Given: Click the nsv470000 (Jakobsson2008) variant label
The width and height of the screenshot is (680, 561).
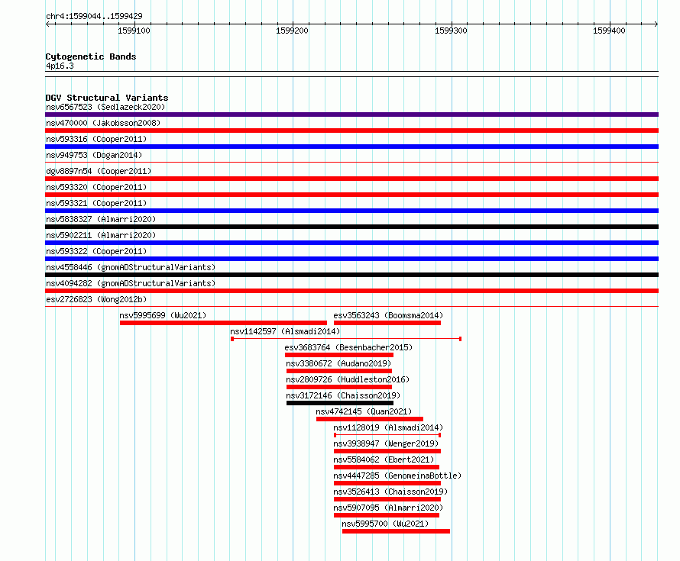Looking at the screenshot, I should click(103, 123).
